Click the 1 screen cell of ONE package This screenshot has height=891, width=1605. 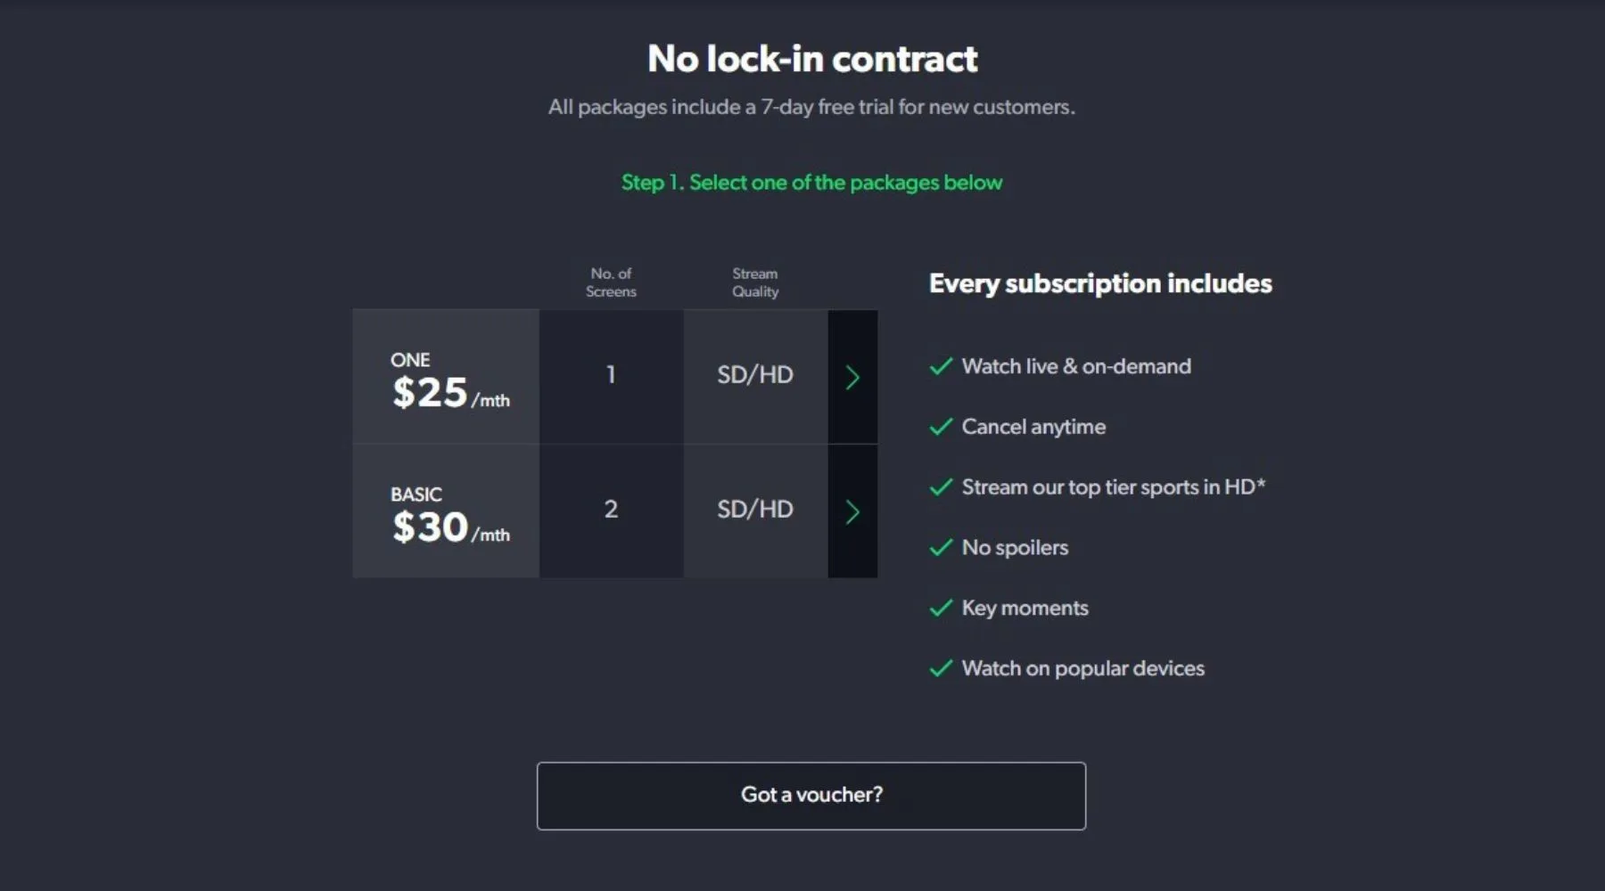point(611,375)
